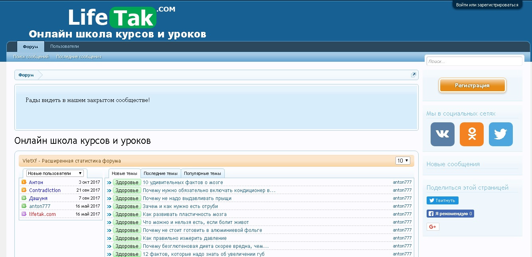The image size is (532, 257).
Task: Open the Новые пользователи dropdown
Action: (55, 173)
